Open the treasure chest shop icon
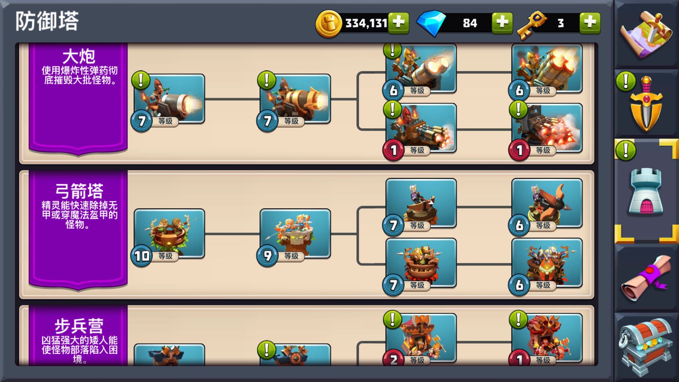This screenshot has height=382, width=679. coord(646,347)
